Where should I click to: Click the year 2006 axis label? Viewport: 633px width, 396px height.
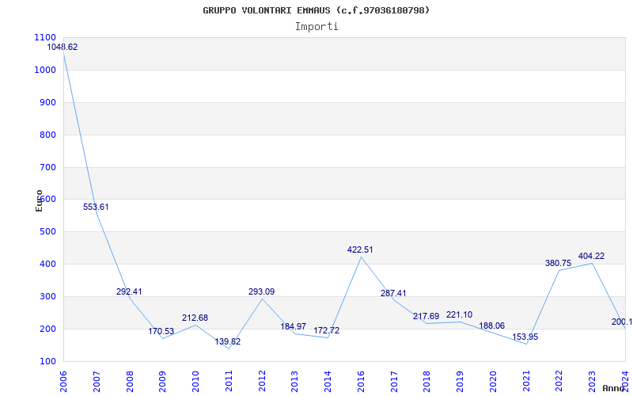[63, 380]
